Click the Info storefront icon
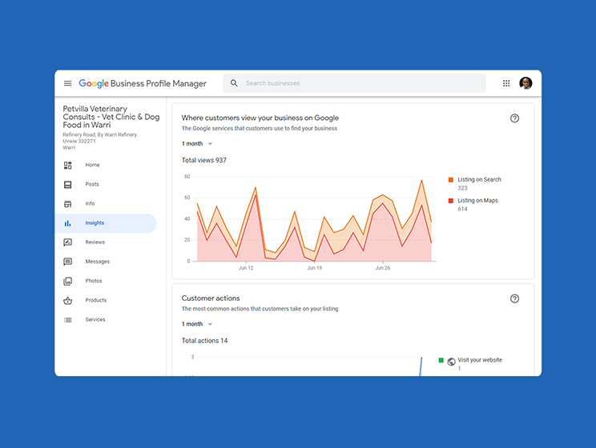The image size is (596, 448). point(67,204)
